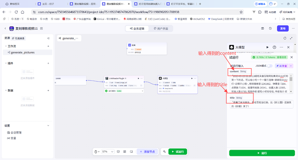The width and height of the screenshot is (298, 160).
Task: Refresh the workflow canvas
Action: 285,38
